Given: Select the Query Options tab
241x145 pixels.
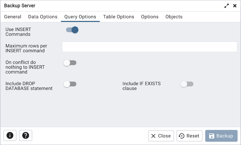Looking at the screenshot, I should point(80,17).
